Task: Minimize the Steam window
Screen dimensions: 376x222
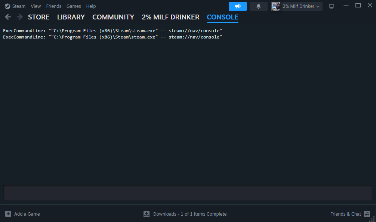Action: [x=346, y=6]
